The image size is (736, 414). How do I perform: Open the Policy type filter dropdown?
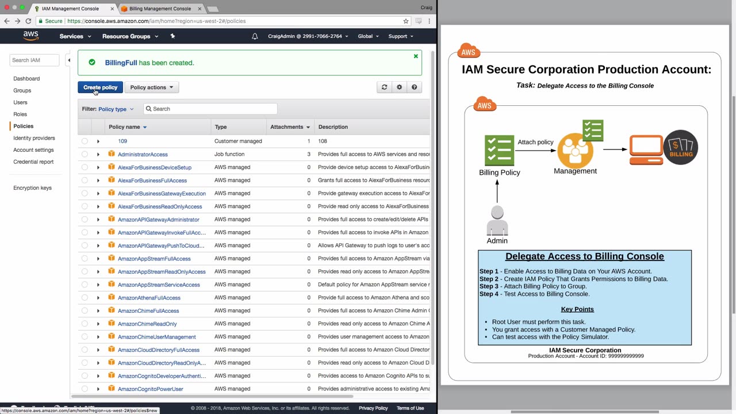coord(116,109)
